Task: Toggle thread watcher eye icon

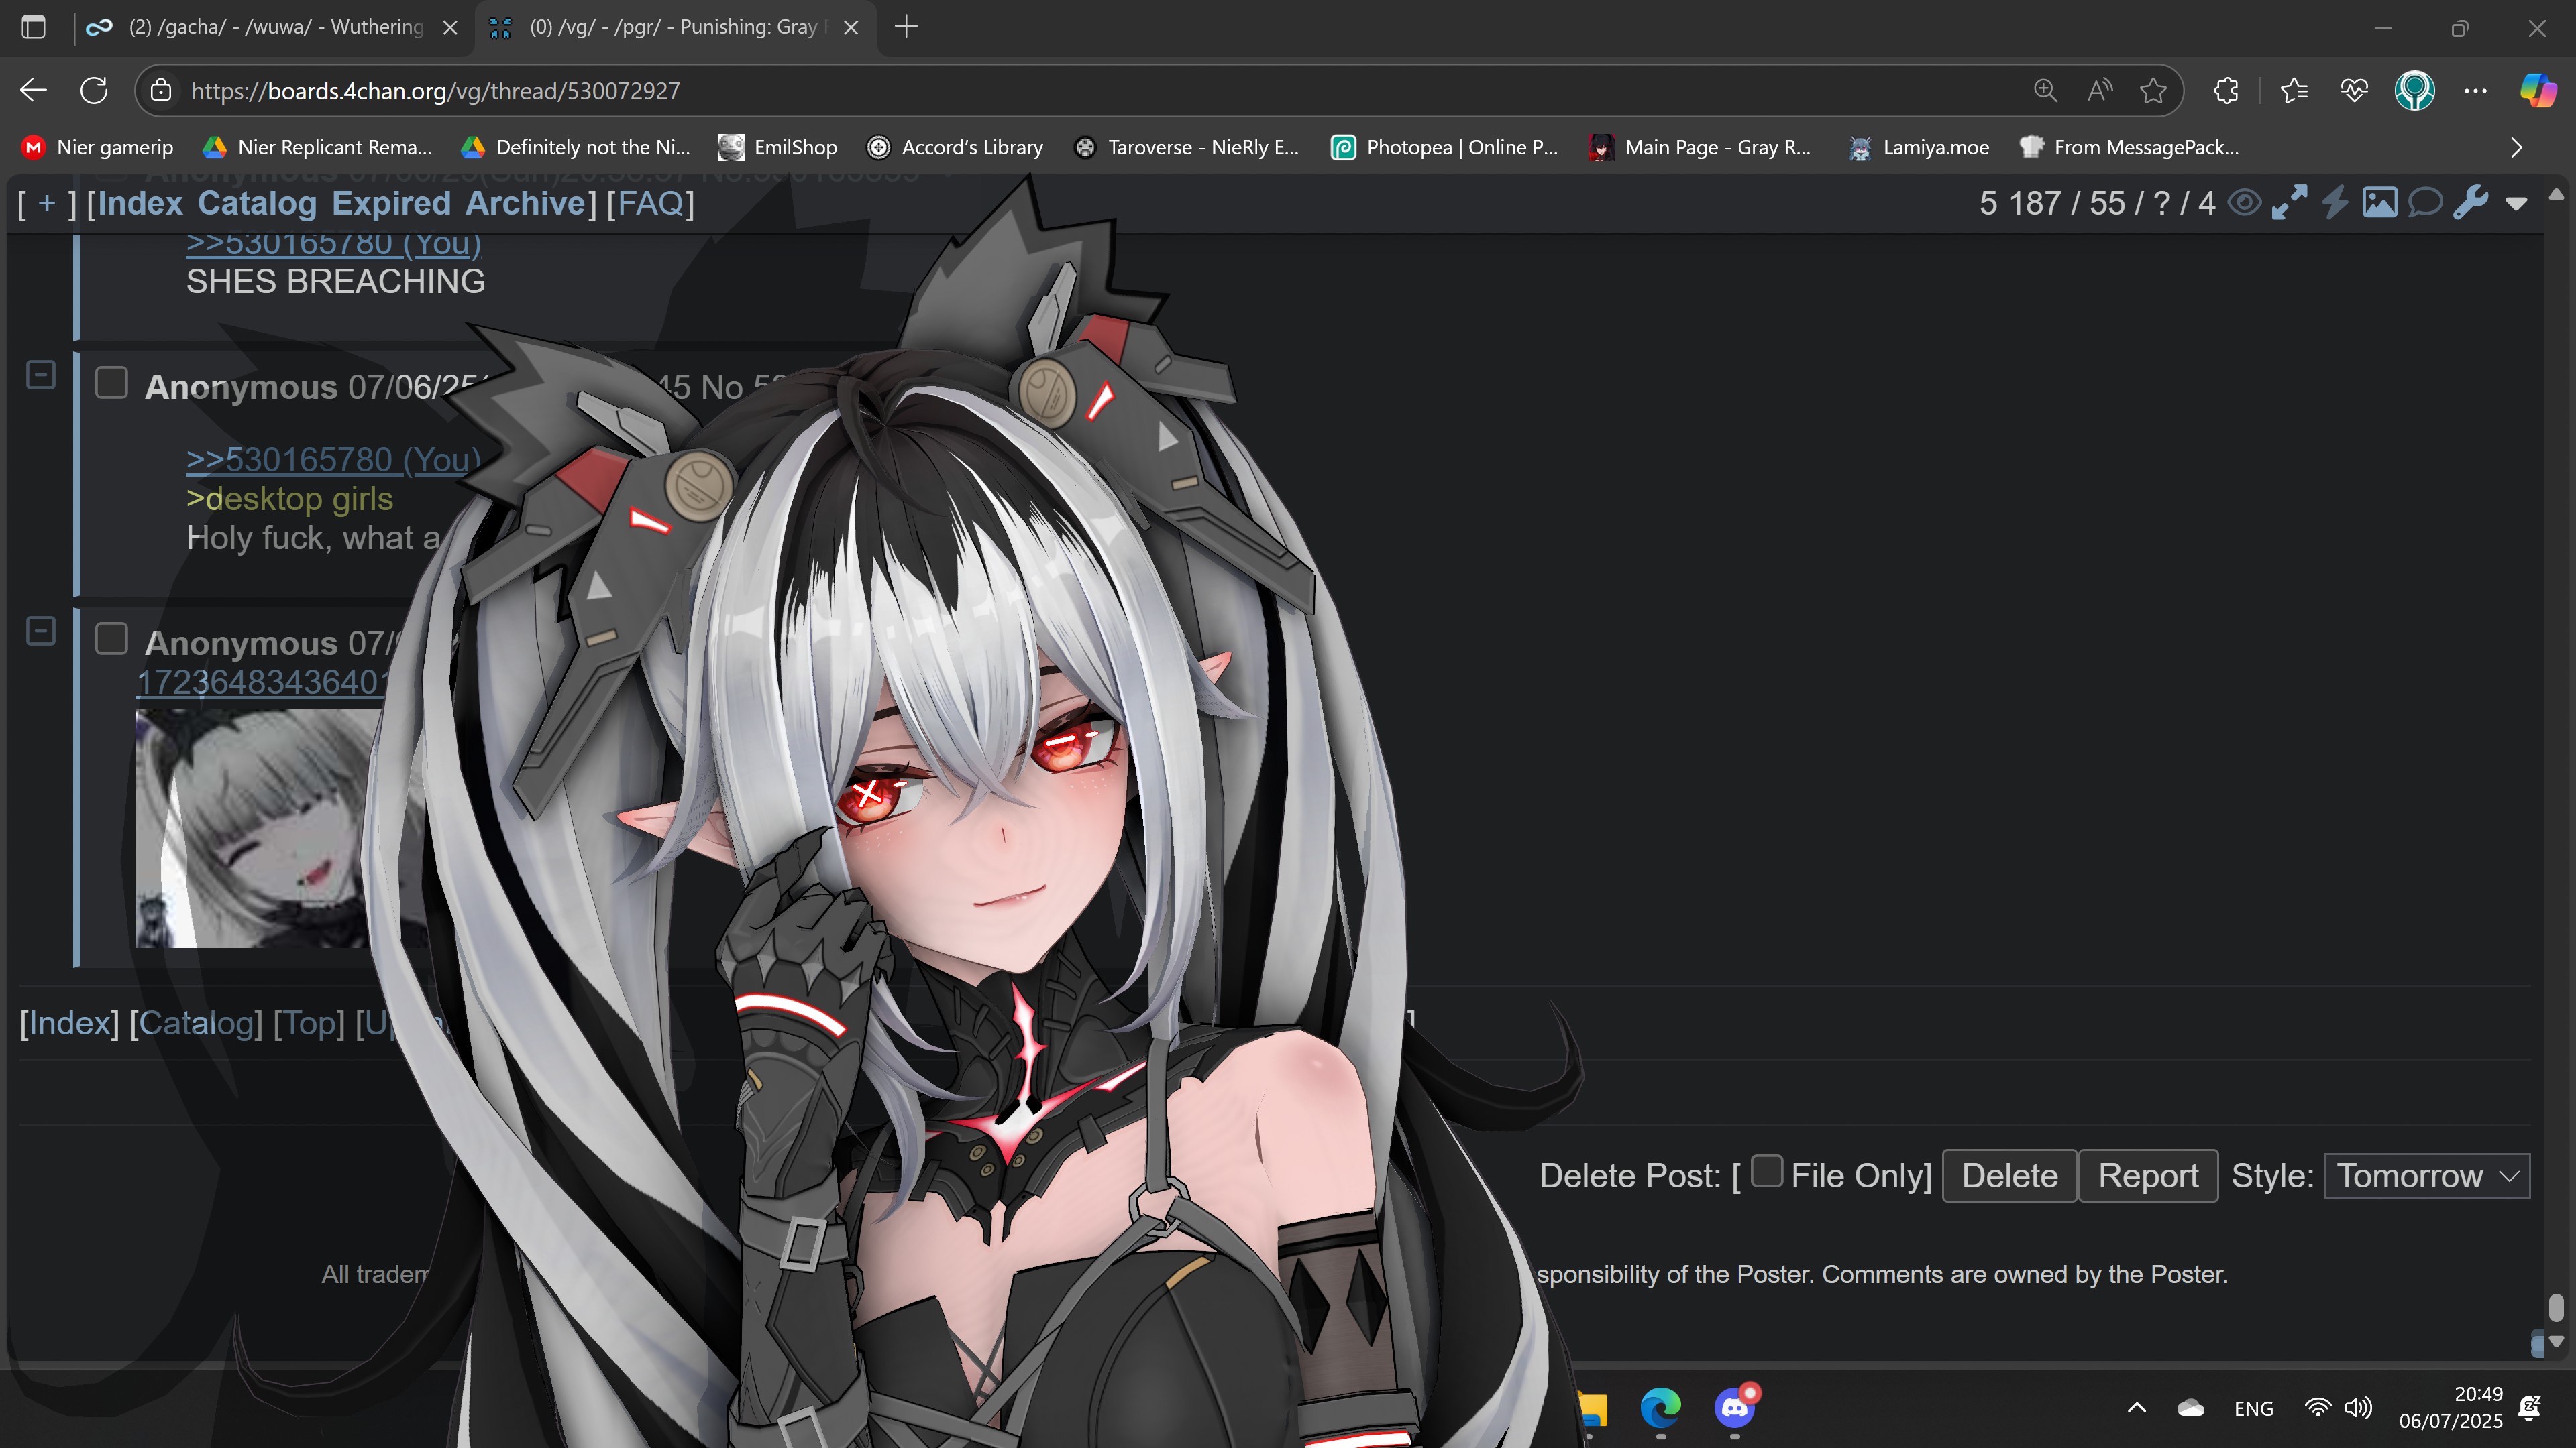Action: pyautogui.click(x=2245, y=203)
